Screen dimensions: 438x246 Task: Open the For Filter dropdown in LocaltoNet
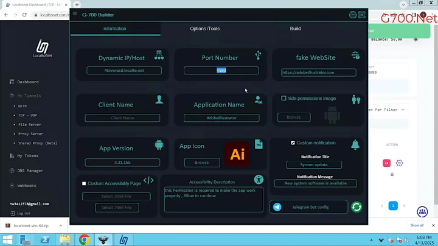[x=386, y=110]
